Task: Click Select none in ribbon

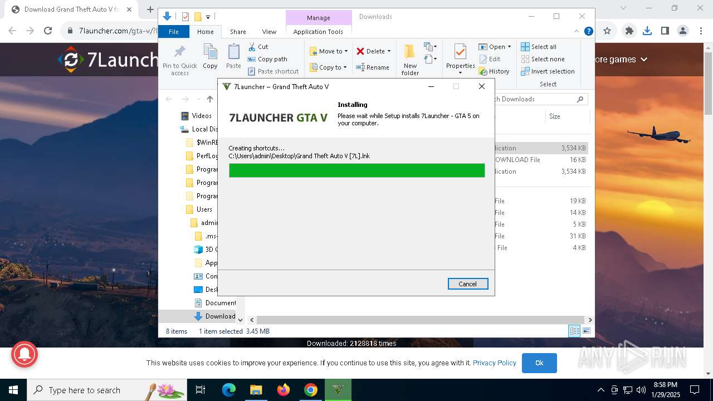Action: [543, 59]
